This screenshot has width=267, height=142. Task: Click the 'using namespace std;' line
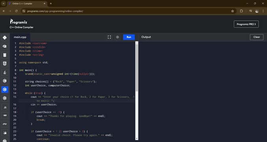[34, 63]
